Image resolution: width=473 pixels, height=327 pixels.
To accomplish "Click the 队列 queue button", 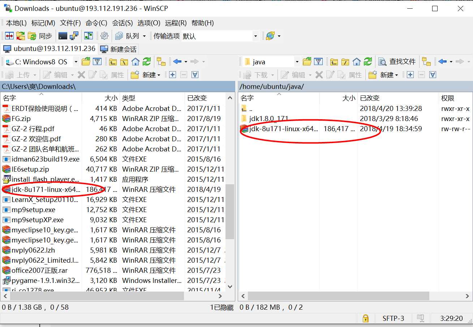I will click(127, 36).
